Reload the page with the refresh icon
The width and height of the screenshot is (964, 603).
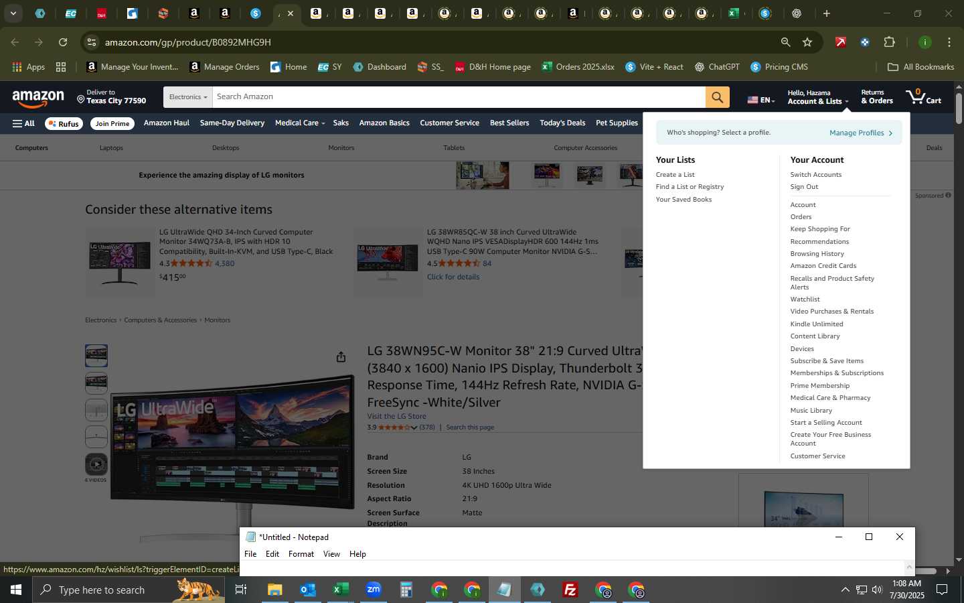pos(63,42)
